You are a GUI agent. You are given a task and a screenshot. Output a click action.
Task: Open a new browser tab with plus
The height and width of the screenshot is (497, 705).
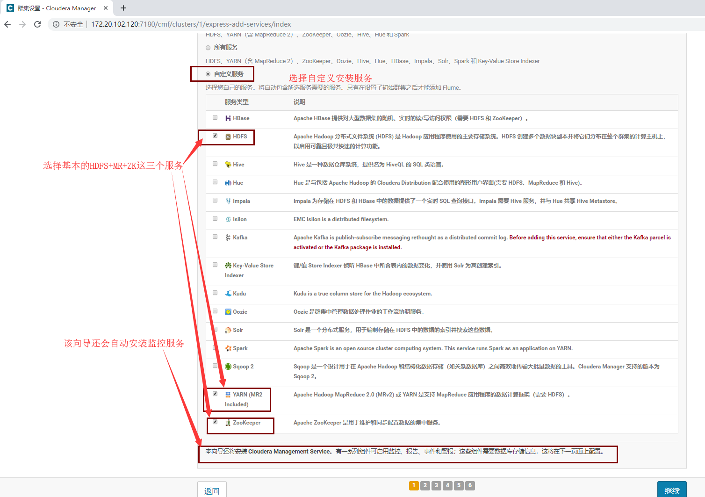[x=123, y=8]
